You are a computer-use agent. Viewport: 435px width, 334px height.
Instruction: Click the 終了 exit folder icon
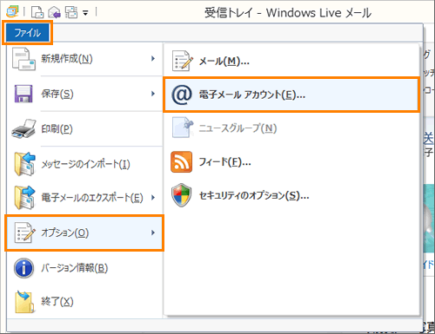tap(24, 302)
